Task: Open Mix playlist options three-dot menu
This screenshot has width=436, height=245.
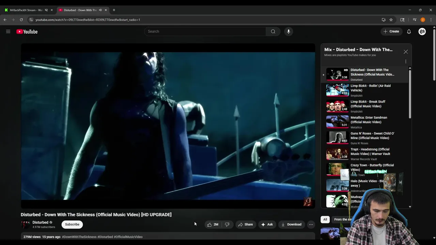Action: 406,62
